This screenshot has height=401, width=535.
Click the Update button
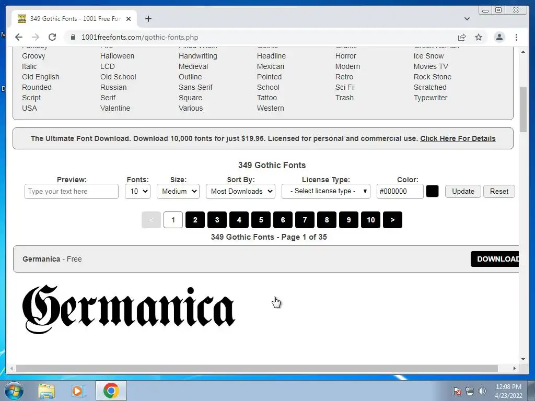[463, 191]
